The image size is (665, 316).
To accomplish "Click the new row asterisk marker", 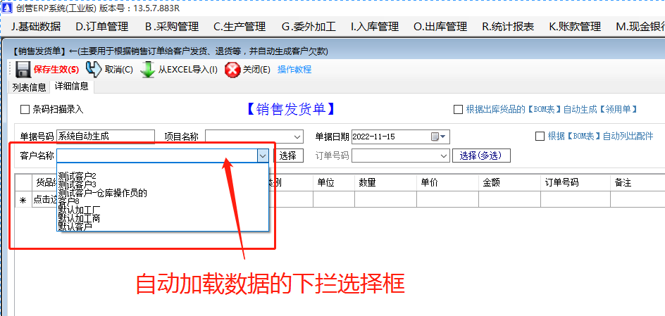I will tap(23, 199).
